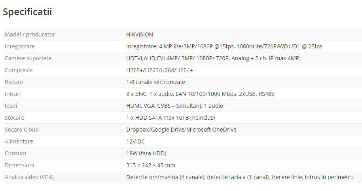This screenshot has height=191, width=362.
Task: Select the Analiza video (VCA) label
Action: (x=29, y=177)
